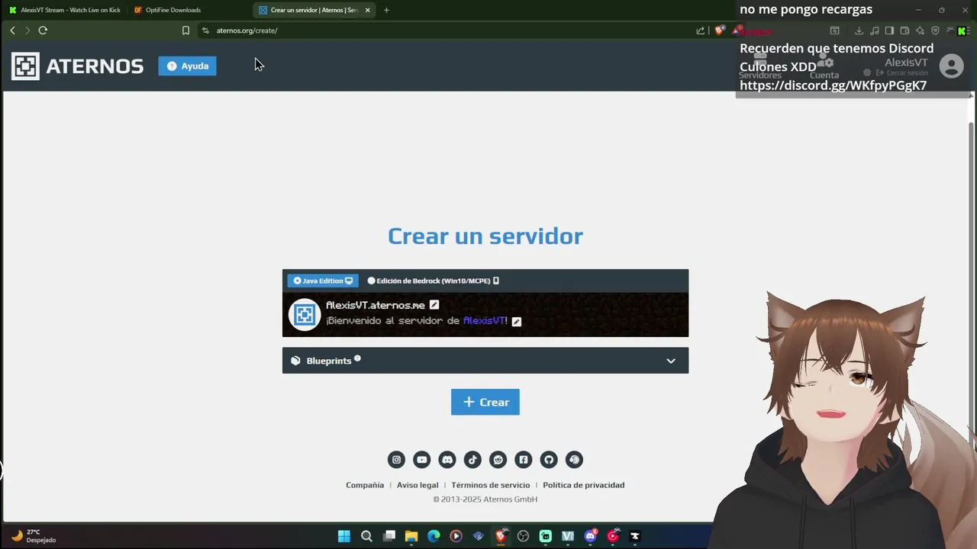Edit the server welcome message with the pencil icon
The image size is (977, 549).
coord(517,321)
